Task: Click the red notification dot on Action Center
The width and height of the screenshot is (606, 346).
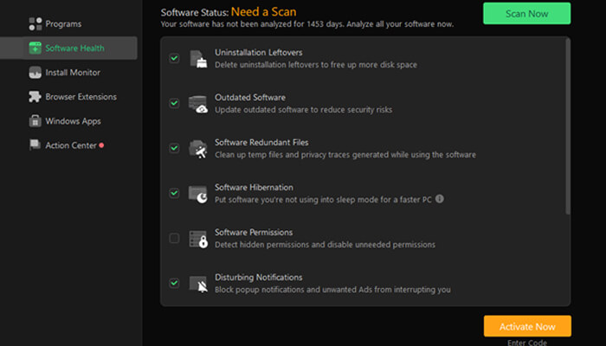Action: tap(101, 145)
